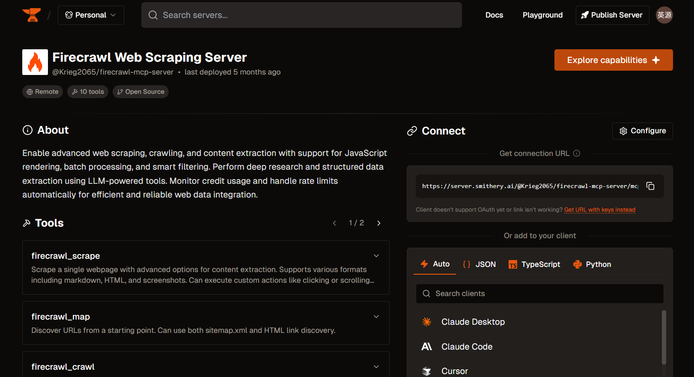Go to next tools page arrow
Image resolution: width=694 pixels, height=377 pixels.
tap(378, 223)
